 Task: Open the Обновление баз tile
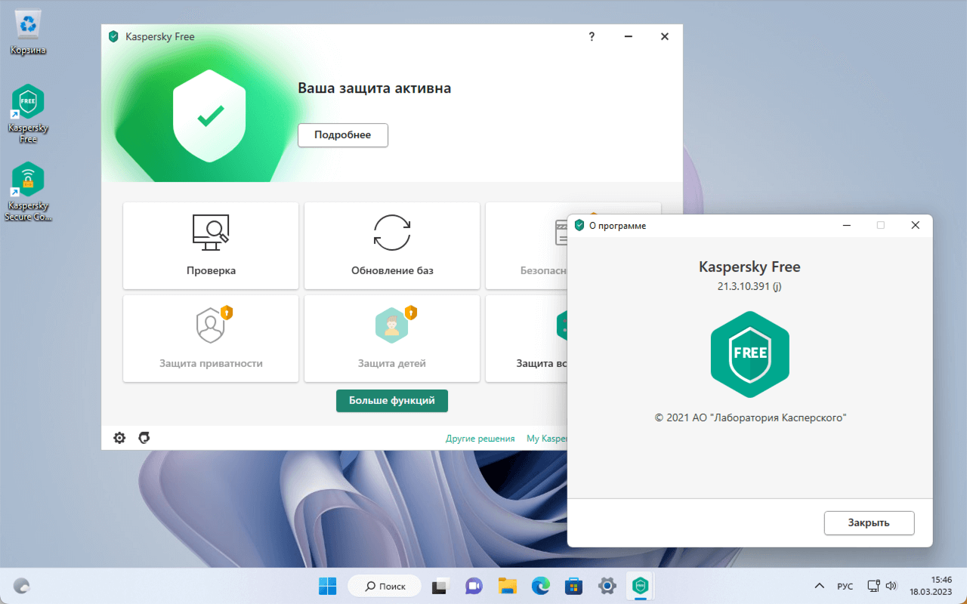click(x=392, y=245)
